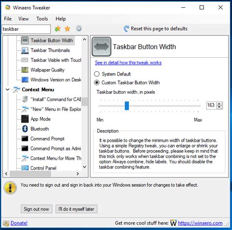The width and height of the screenshot is (232, 230).
Task: Click the Donate icon in status bar
Action: coord(6,223)
